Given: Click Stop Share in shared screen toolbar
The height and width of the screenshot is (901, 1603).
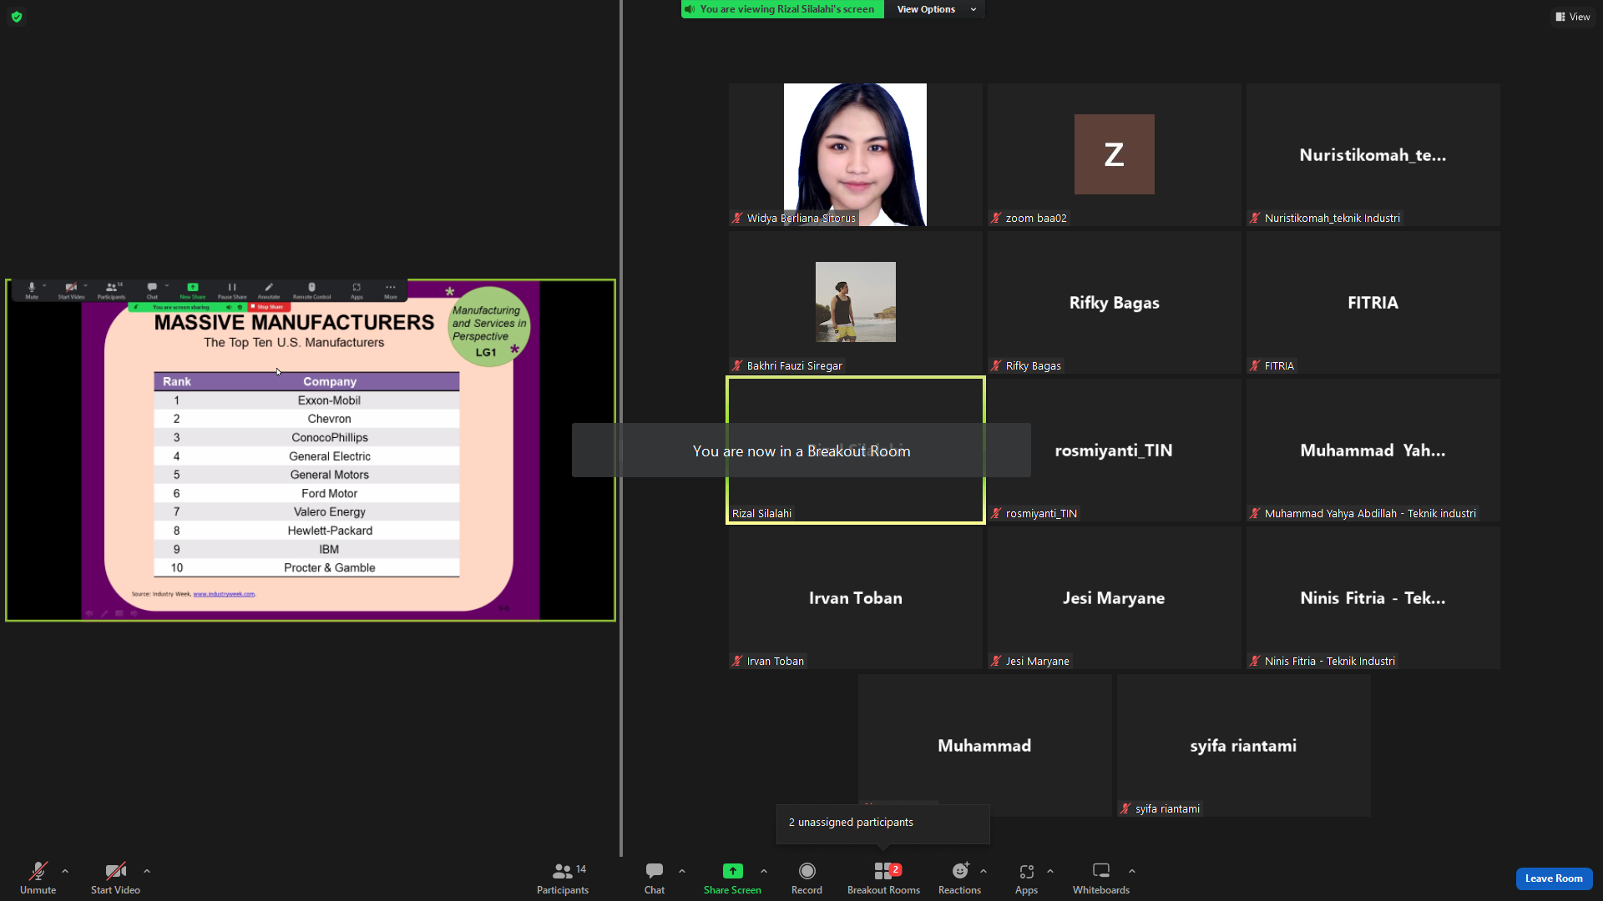Looking at the screenshot, I should click(x=269, y=307).
